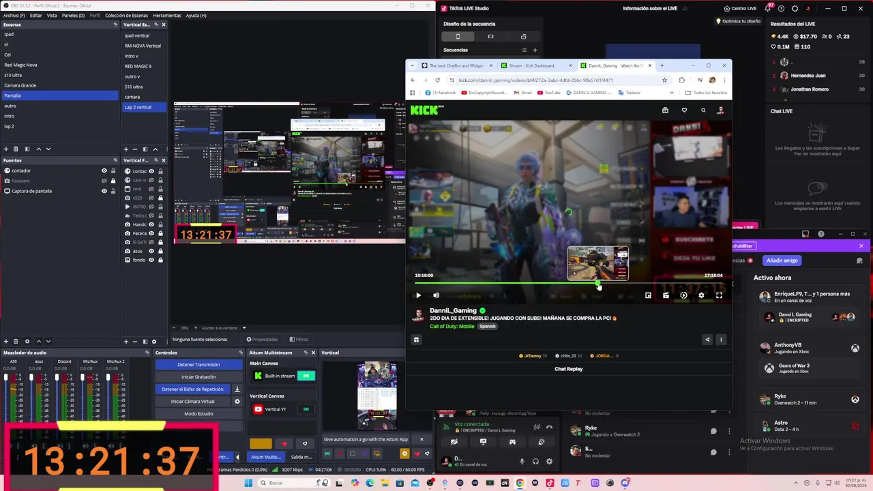This screenshot has height=491, width=873.
Task: Move selected scene down in Escenas
Action: tap(48, 149)
